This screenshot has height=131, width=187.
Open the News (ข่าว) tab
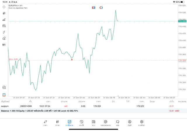(x=93, y=123)
